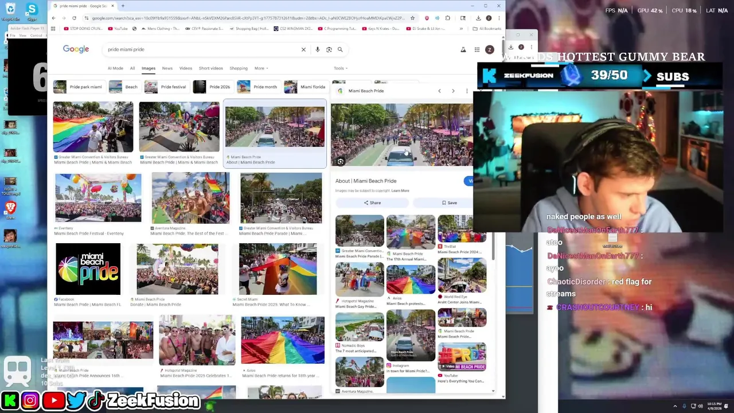
Task: Open the Google apps grid
Action: 477,50
